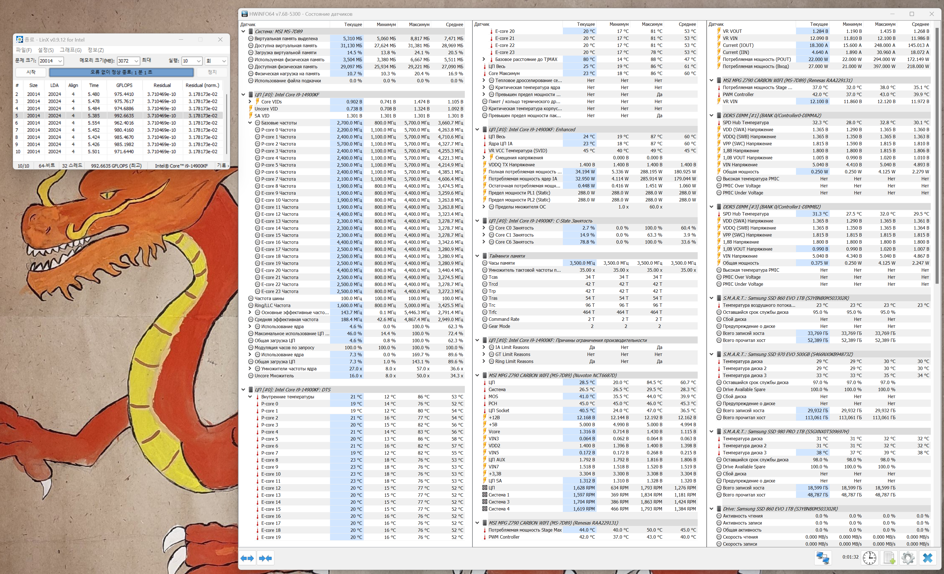Viewport: 944px width, 574px height.
Task: Reset the elapsed time clock icon
Action: tap(869, 557)
